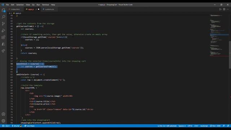Click line number 44 in gutter
The image size is (231, 130).
12,26
